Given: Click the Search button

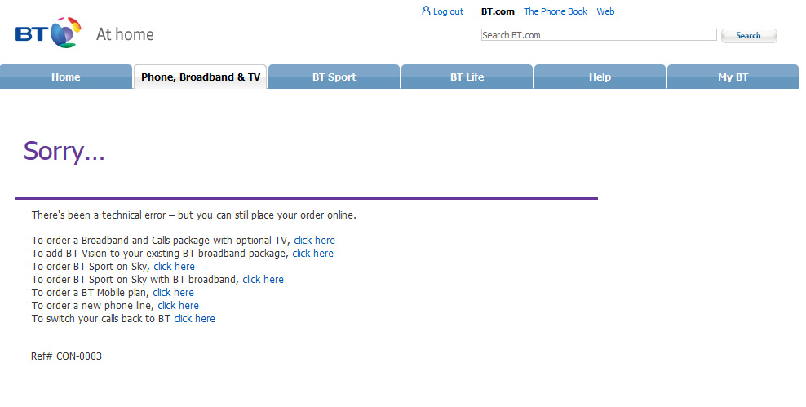Looking at the screenshot, I should point(749,35).
